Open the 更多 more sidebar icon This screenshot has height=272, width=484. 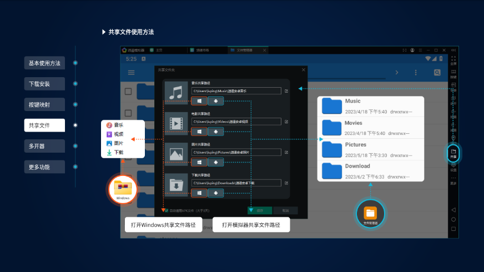point(453,180)
